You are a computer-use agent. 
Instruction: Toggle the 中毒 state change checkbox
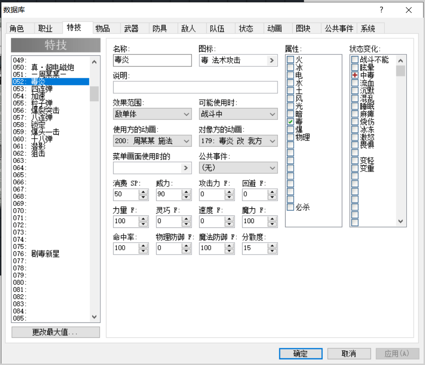coord(355,75)
